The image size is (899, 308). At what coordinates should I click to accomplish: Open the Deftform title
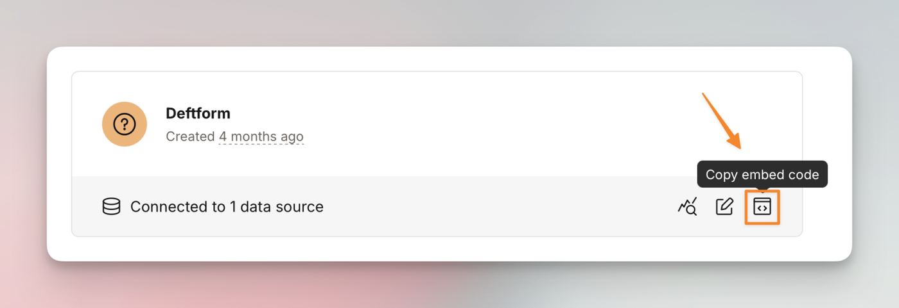tap(198, 113)
